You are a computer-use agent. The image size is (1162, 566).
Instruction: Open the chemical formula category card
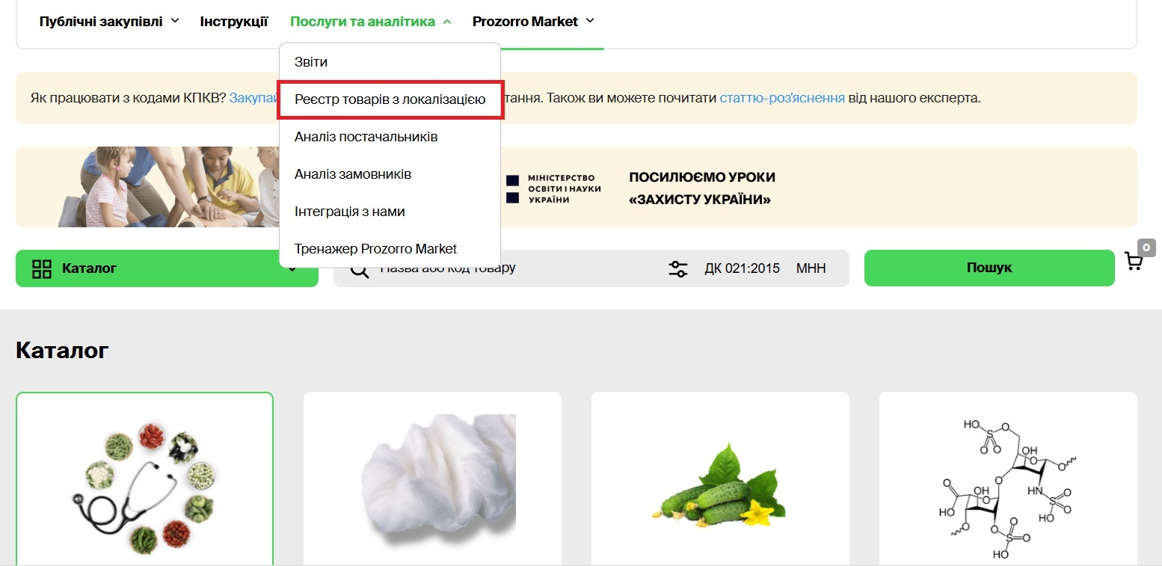[x=1008, y=479]
